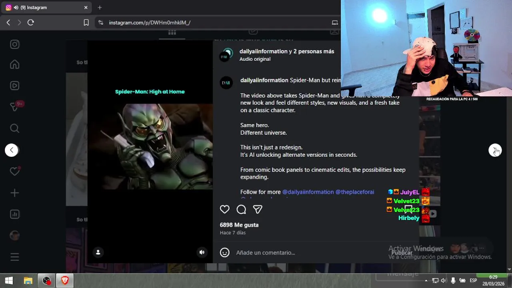
Task: Open Dashboard chart icon in sidebar
Action: [x=15, y=214]
